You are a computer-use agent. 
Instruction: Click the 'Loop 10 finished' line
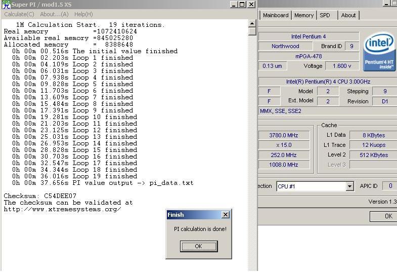pyautogui.click(x=74, y=117)
